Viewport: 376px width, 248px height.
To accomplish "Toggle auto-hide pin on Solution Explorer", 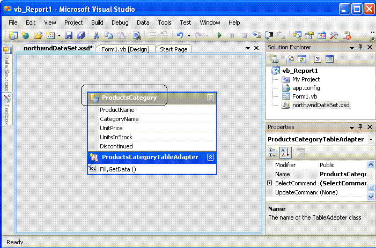I will tap(360, 47).
